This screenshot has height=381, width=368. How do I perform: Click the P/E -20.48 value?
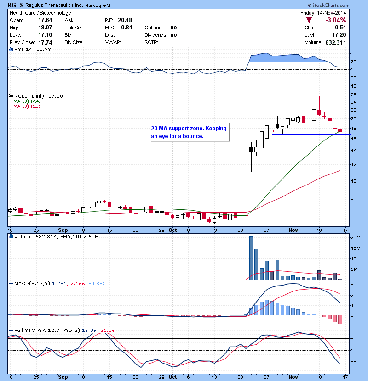124,20
